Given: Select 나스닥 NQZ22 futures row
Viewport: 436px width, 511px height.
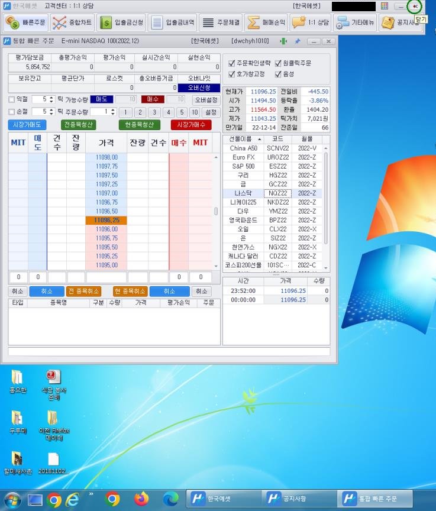Looking at the screenshot, I should 273,193.
